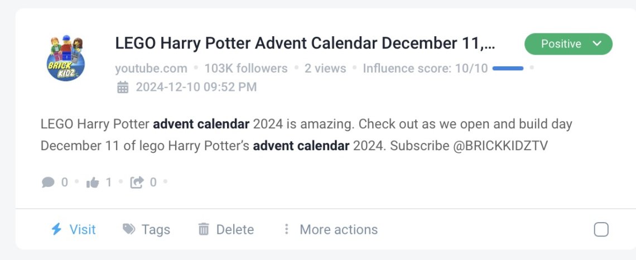This screenshot has width=636, height=260.
Task: Click the Brick Kidz channel avatar
Action: point(66,58)
